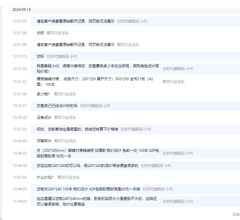This screenshot has width=240, height=220.
Task: Select timestamp 13:35:25
Action: pyautogui.click(x=20, y=118)
